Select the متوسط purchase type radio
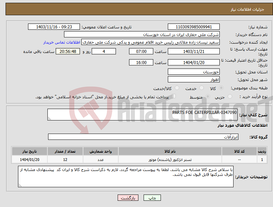 click(208, 96)
